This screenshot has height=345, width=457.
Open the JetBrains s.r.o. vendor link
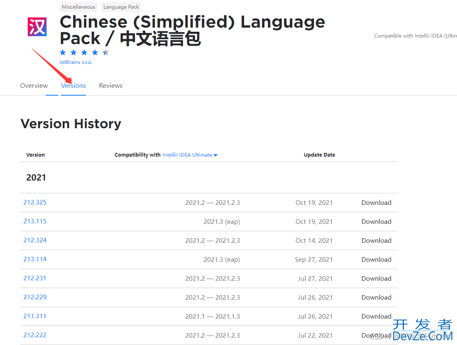click(76, 62)
